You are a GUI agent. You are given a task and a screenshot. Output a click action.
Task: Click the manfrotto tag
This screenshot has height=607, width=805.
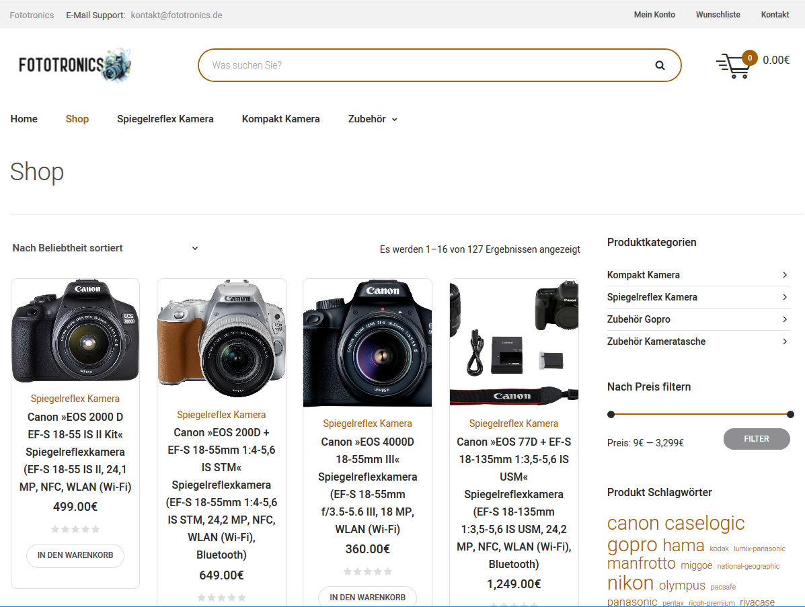641,563
